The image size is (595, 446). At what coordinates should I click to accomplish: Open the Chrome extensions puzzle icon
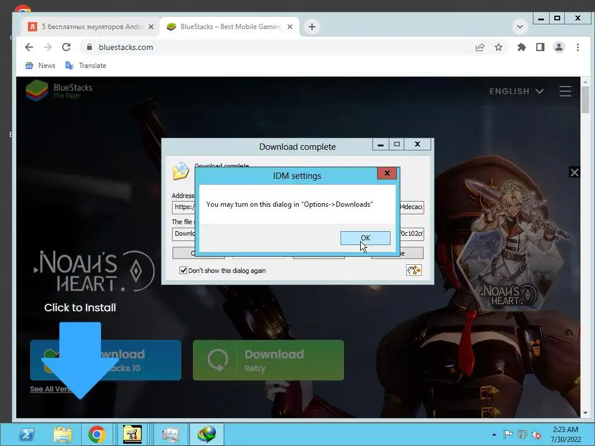(x=522, y=48)
